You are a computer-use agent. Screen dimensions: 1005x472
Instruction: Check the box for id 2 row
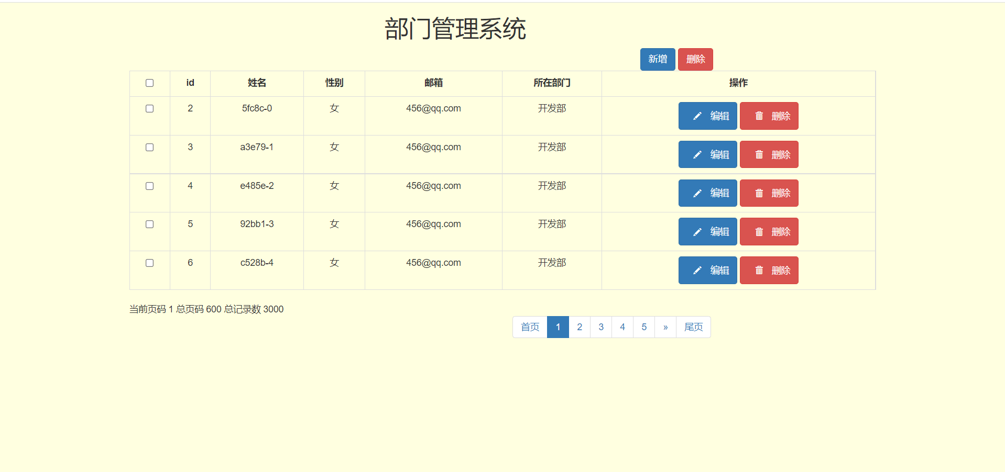[149, 108]
